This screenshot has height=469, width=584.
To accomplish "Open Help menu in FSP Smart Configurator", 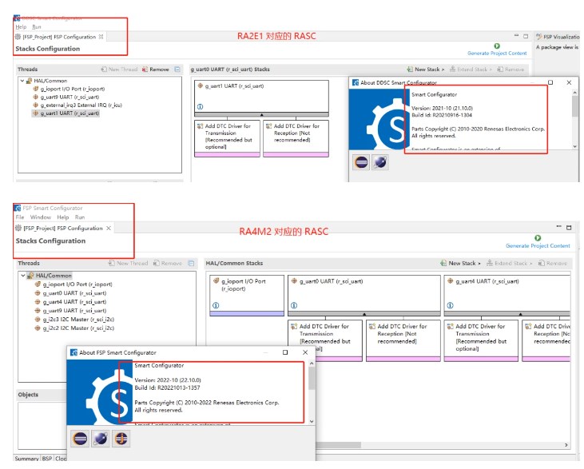I will pos(63,217).
